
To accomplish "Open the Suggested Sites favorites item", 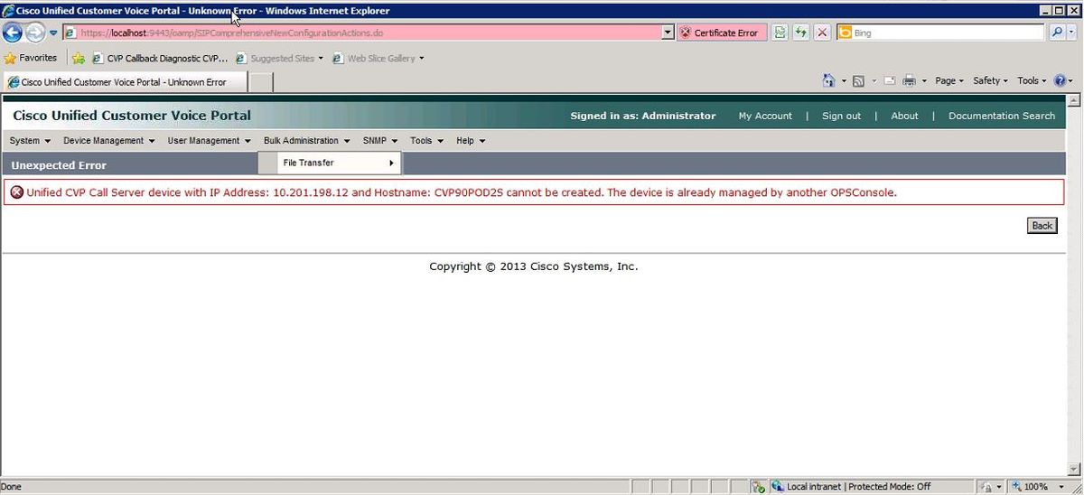I will point(279,58).
